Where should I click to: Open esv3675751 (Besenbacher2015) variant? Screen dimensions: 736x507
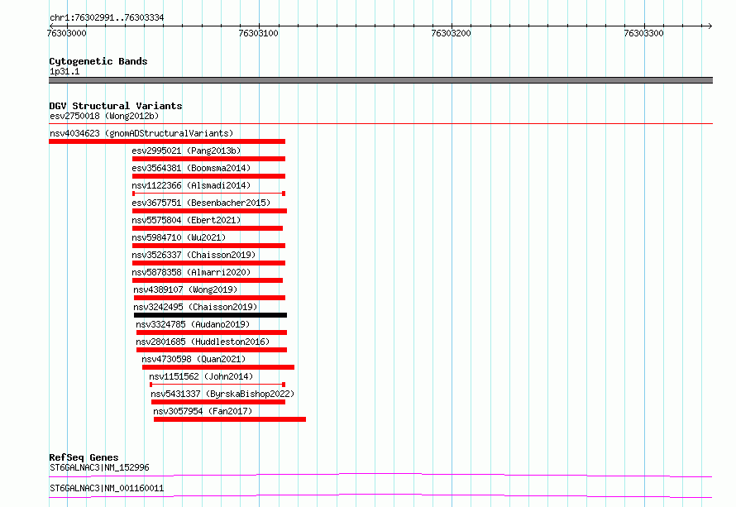202,203
